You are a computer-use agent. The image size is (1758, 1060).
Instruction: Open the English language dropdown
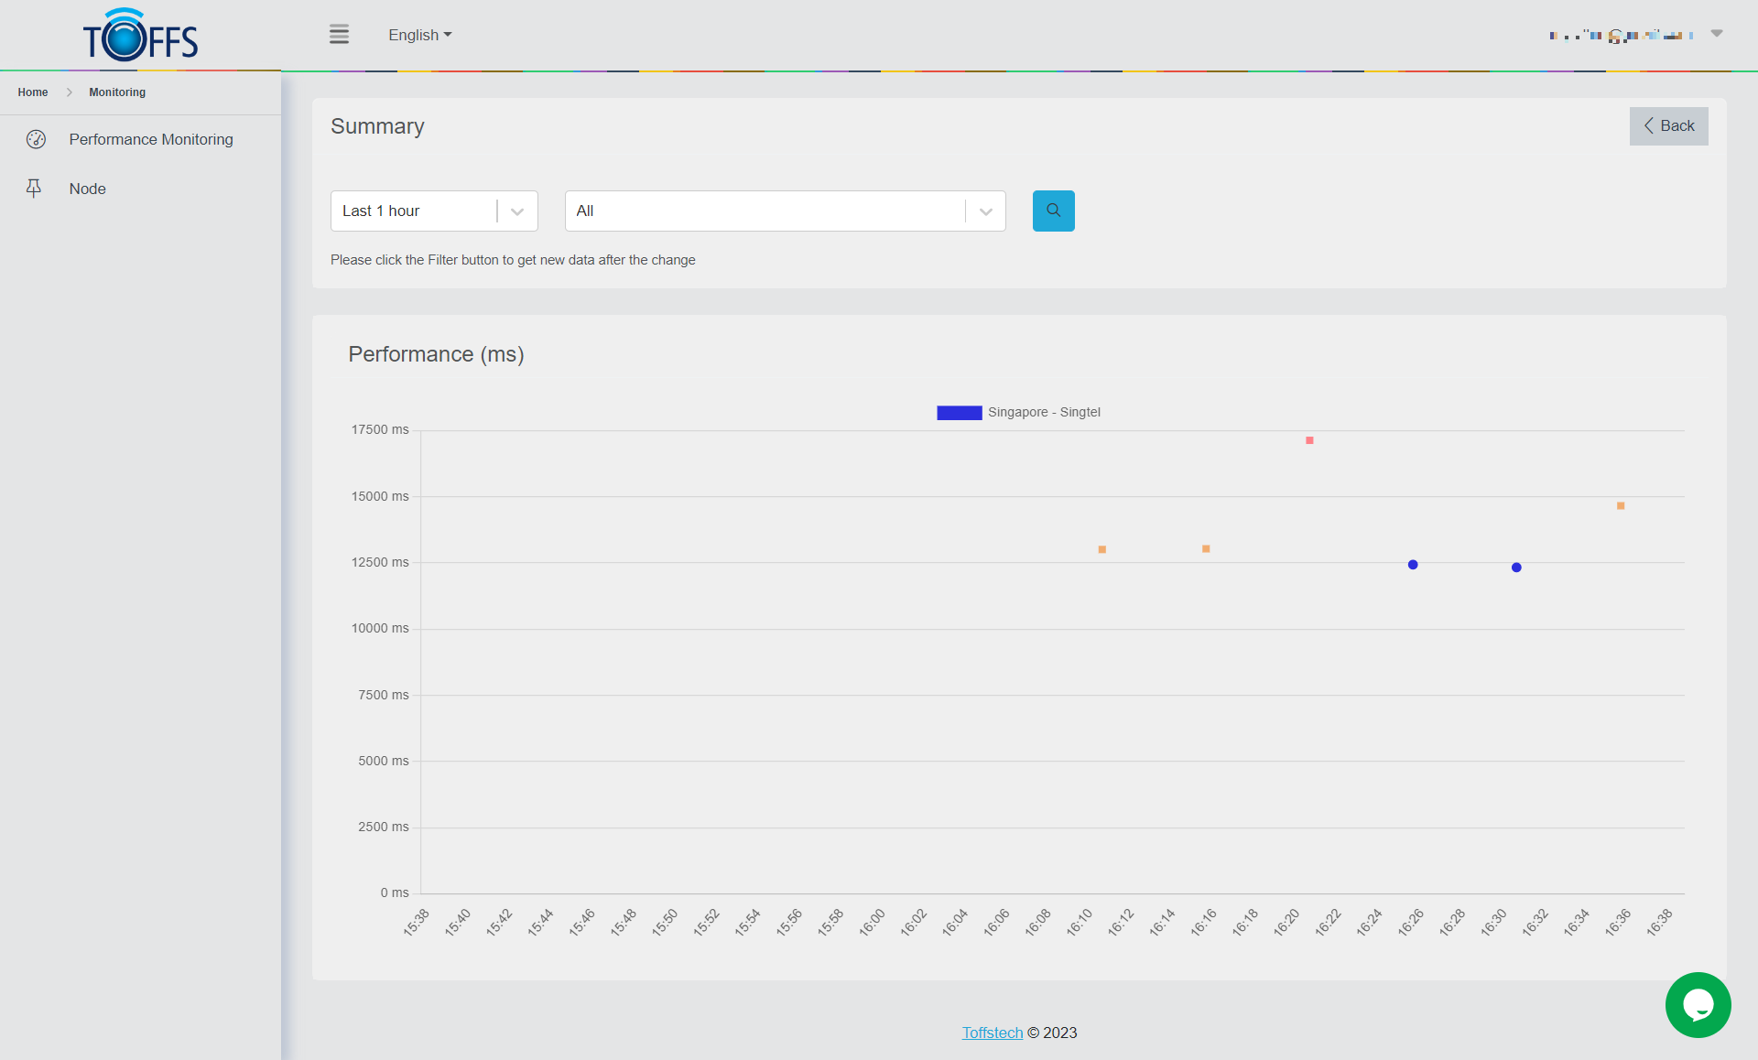(x=419, y=35)
